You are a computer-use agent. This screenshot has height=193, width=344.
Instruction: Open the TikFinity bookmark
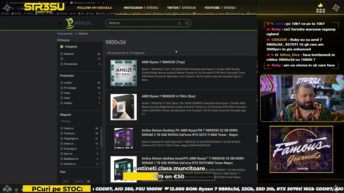[x=101, y=13]
